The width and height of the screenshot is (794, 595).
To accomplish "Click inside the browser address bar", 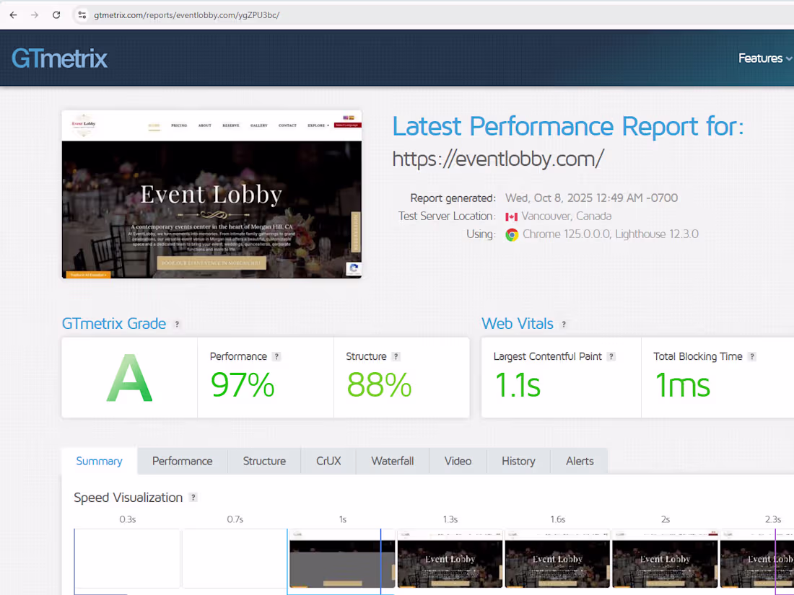I will (x=217, y=14).
